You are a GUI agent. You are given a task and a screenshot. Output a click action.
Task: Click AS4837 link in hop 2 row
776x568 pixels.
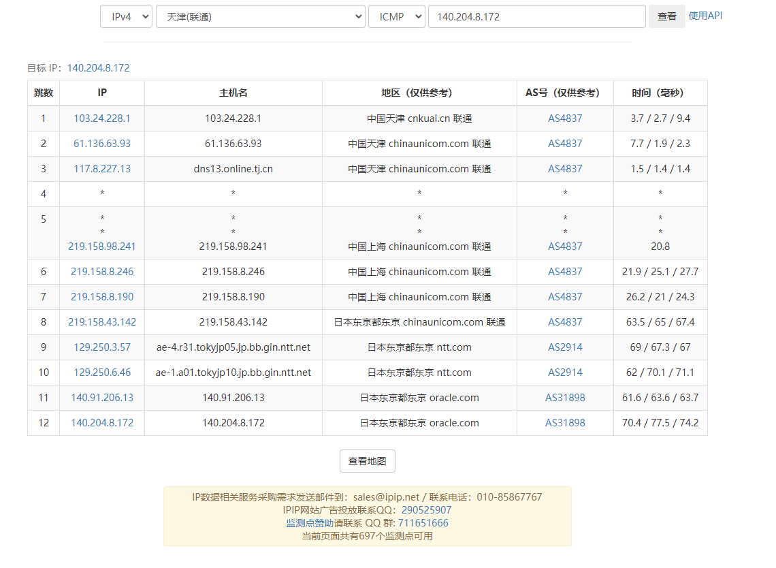click(565, 144)
